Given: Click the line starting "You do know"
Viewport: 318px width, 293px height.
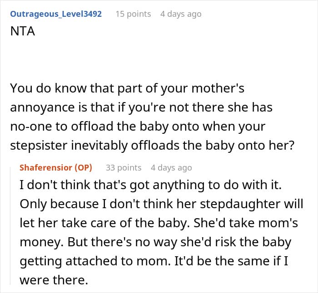Looking at the screenshot, I should [127, 88].
